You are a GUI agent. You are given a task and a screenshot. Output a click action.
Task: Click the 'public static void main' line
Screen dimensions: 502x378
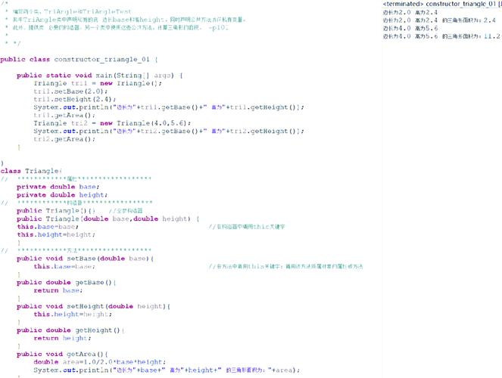coord(100,76)
